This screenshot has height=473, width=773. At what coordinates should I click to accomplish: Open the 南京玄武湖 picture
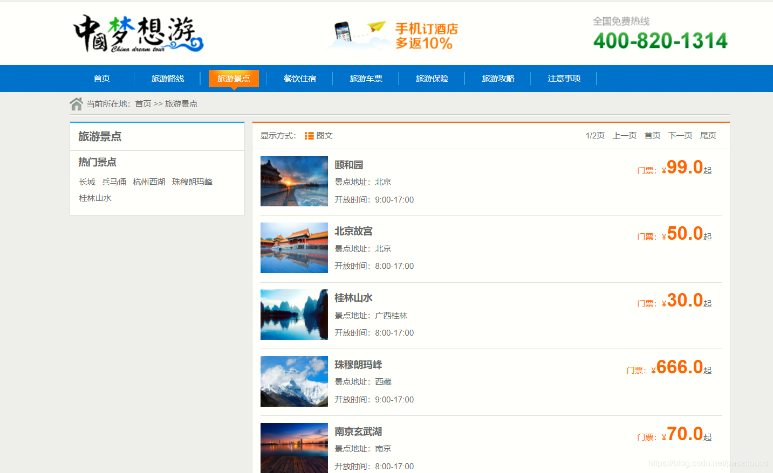(x=294, y=448)
